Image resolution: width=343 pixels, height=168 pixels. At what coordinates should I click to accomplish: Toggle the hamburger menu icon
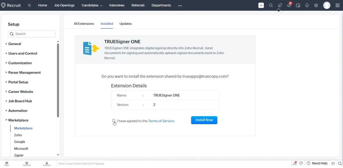(x=29, y=5)
